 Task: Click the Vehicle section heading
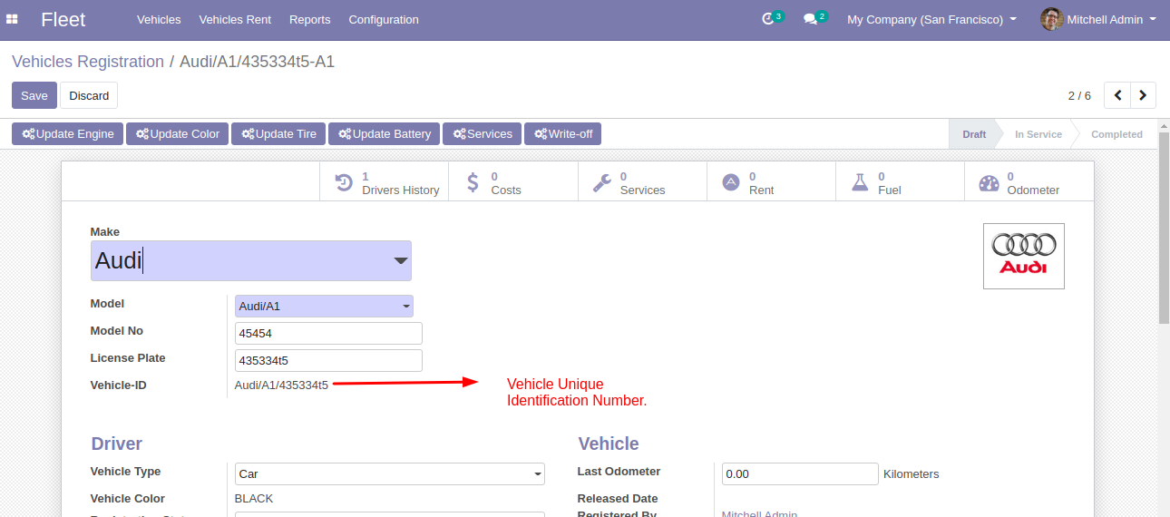[609, 444]
